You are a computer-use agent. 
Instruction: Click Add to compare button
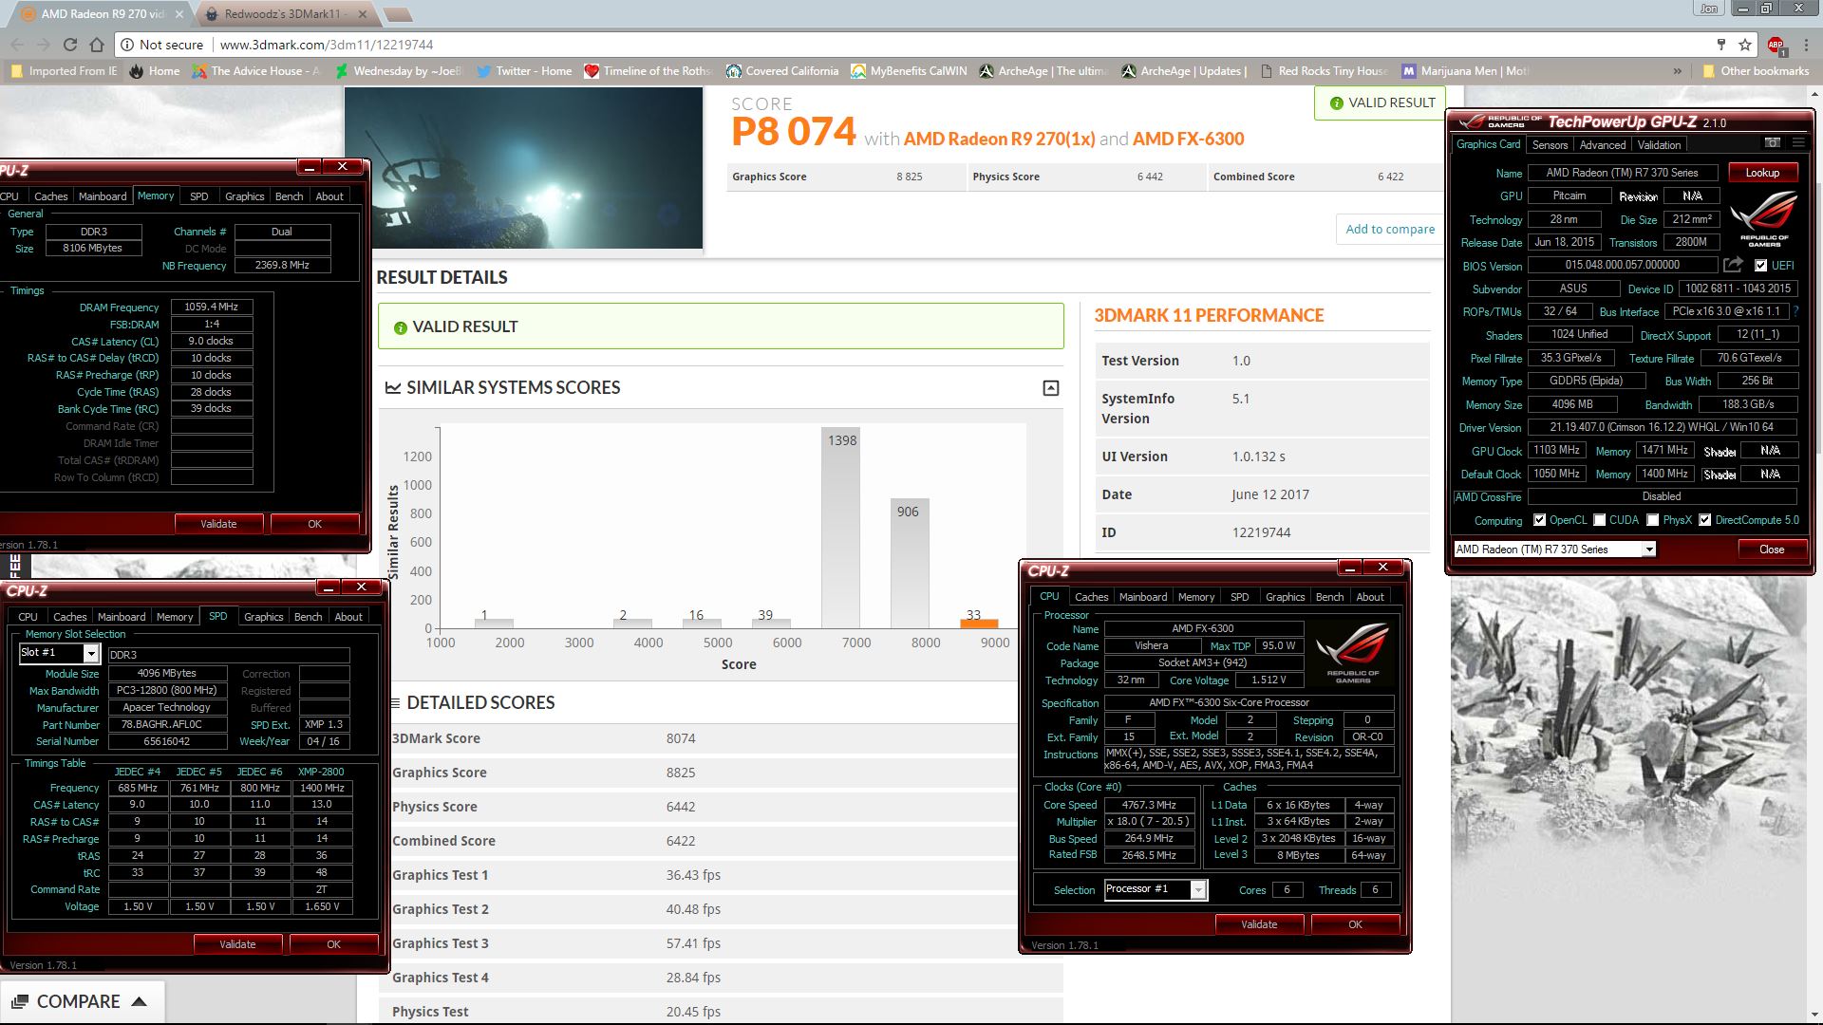pyautogui.click(x=1390, y=229)
